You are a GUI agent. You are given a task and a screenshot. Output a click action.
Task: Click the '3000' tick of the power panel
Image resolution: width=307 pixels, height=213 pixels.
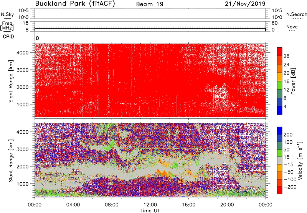coord(22,70)
